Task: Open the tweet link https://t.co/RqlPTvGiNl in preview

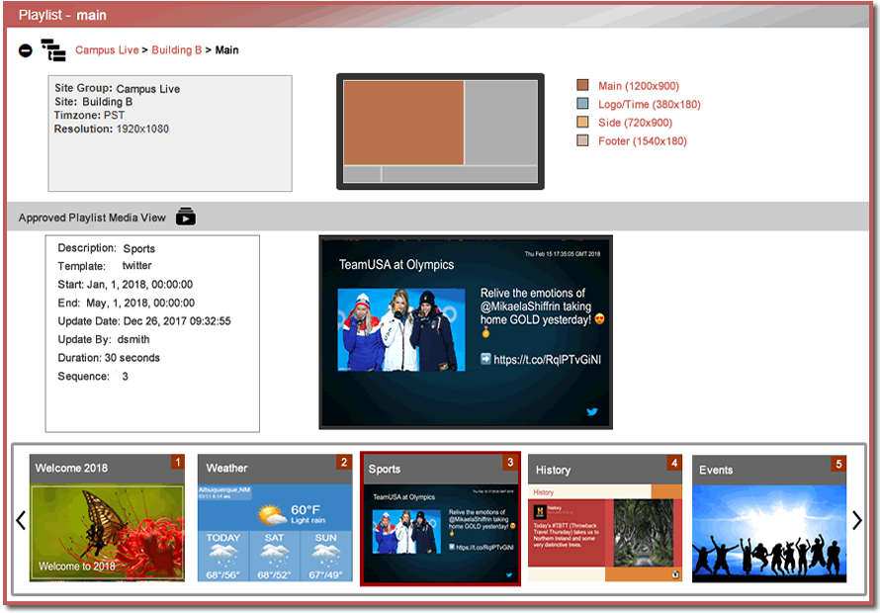Action: (x=547, y=359)
